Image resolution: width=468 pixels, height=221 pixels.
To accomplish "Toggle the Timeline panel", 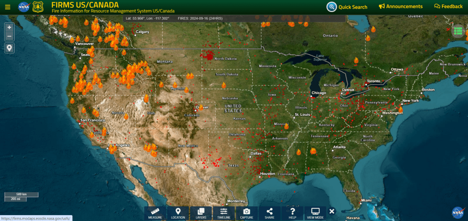I will (223, 213).
